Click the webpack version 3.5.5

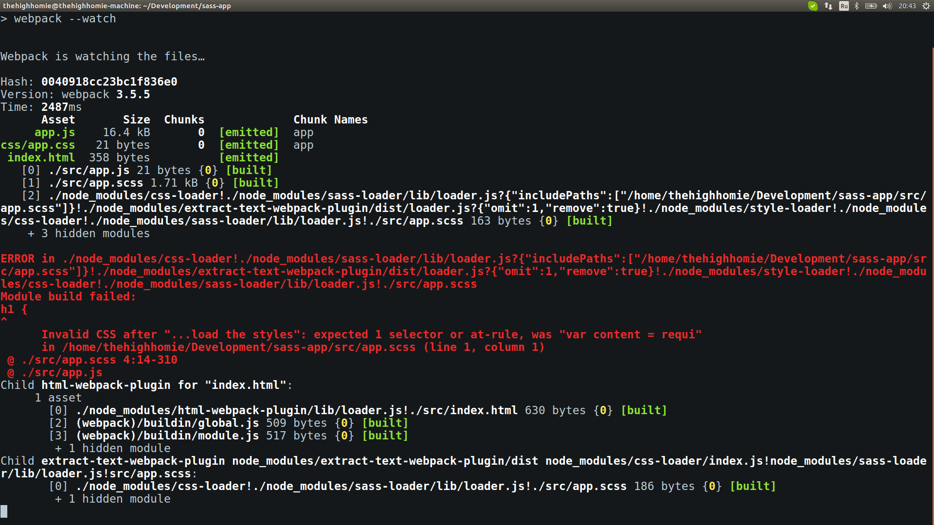coord(133,94)
